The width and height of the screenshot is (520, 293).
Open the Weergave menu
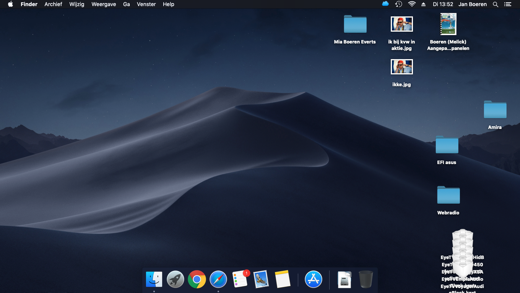coord(104,4)
